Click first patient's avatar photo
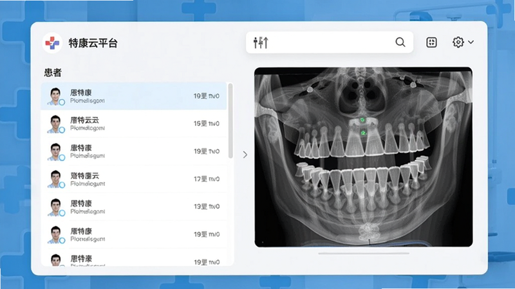 click(x=55, y=96)
